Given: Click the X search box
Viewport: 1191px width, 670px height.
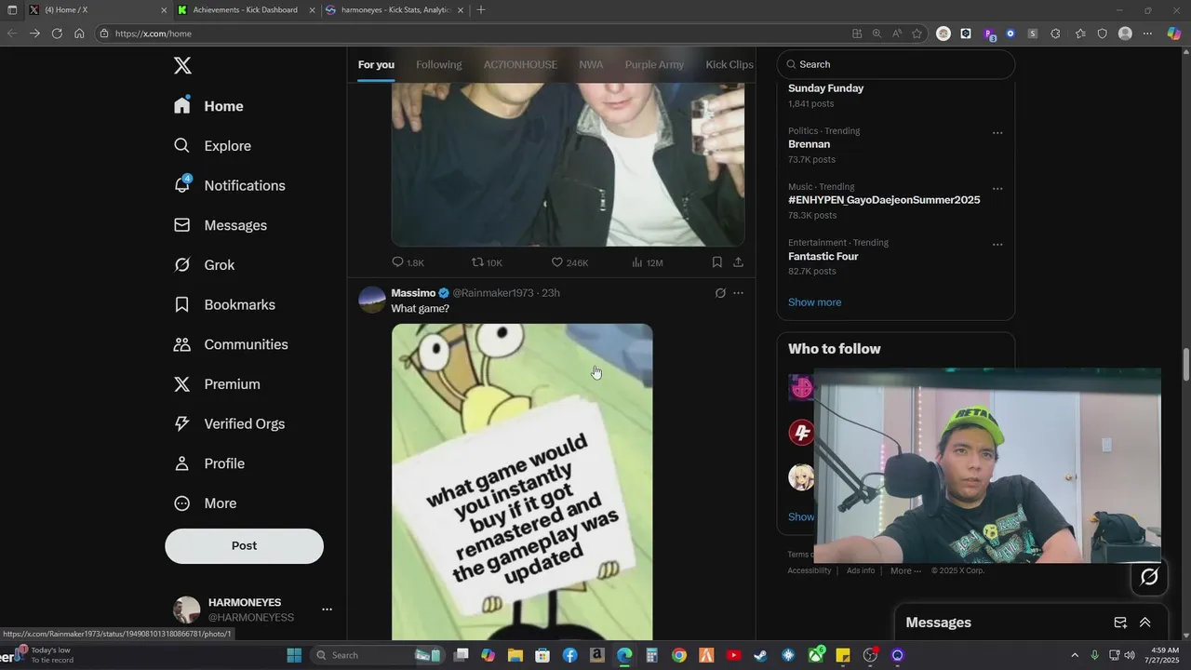Looking at the screenshot, I should (x=896, y=64).
